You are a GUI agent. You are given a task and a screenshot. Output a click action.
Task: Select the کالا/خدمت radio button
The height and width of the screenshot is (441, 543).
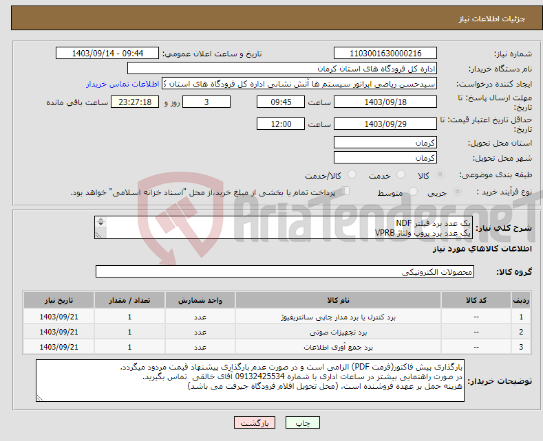pyautogui.click(x=352, y=174)
